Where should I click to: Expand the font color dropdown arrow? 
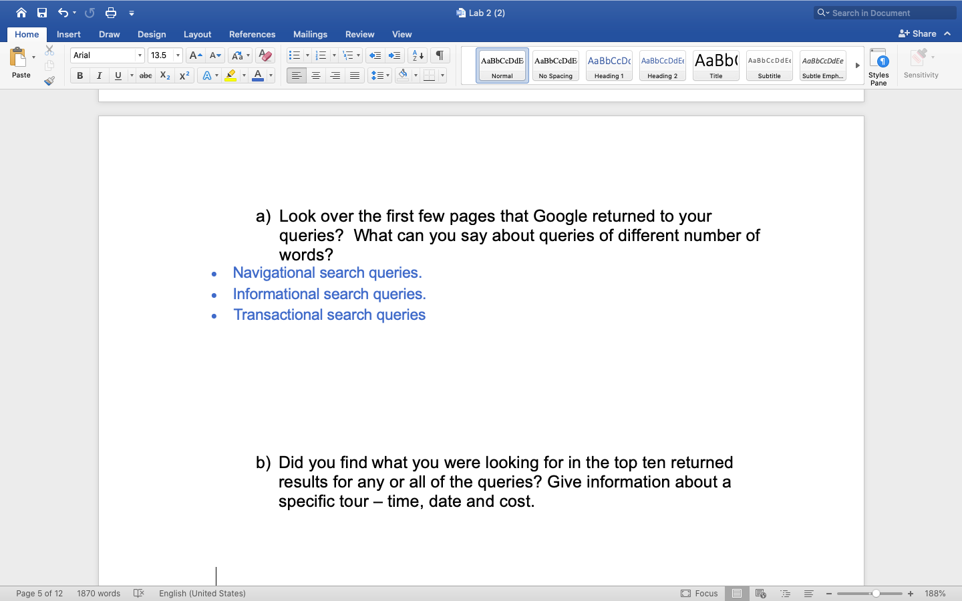pos(271,75)
